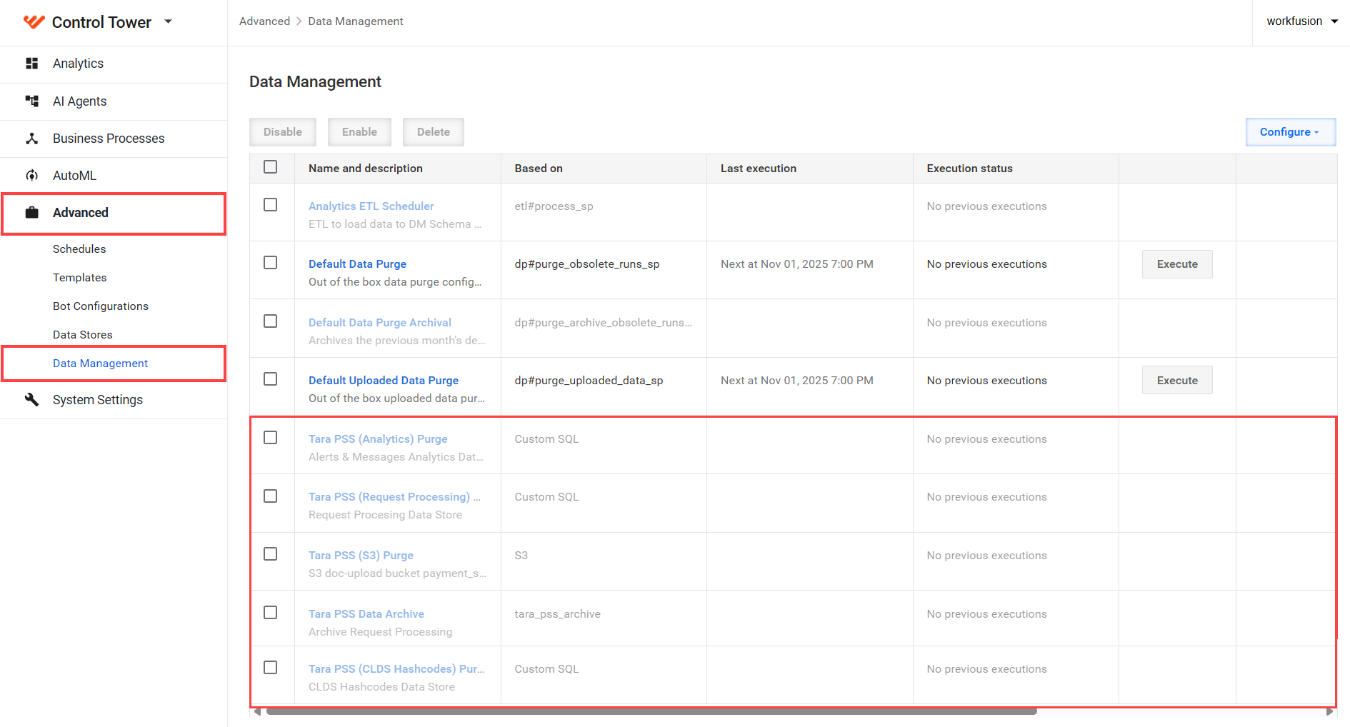Check the Default Data Purge Archival checkbox
This screenshot has width=1350, height=727.
(x=271, y=321)
